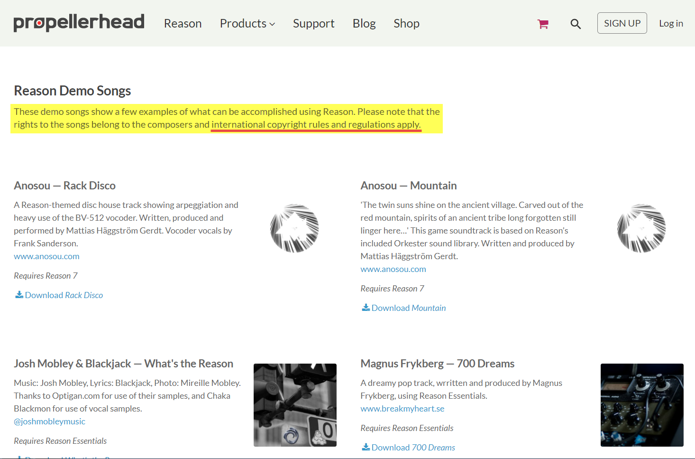Click the 700 Dreams photo thumbnail
The height and width of the screenshot is (459, 695).
[642, 405]
